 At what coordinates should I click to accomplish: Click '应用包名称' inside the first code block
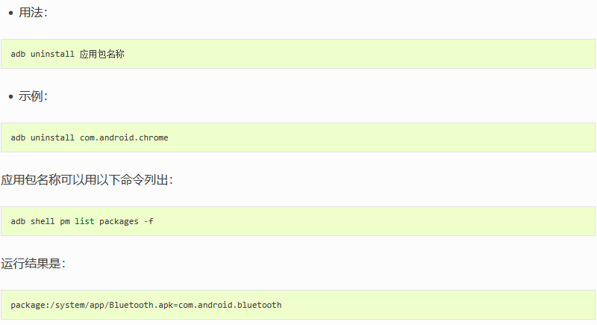(101, 54)
